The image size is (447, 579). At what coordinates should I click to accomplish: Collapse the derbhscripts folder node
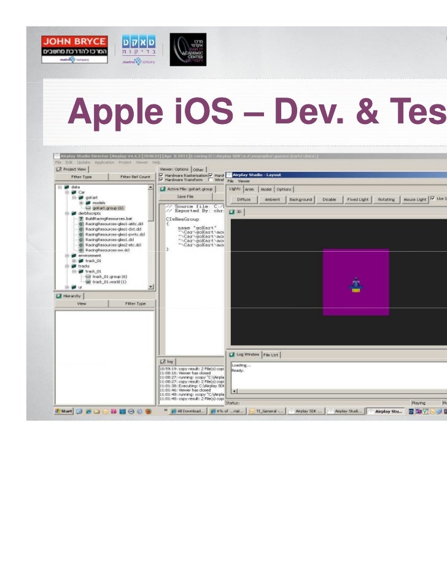67,214
